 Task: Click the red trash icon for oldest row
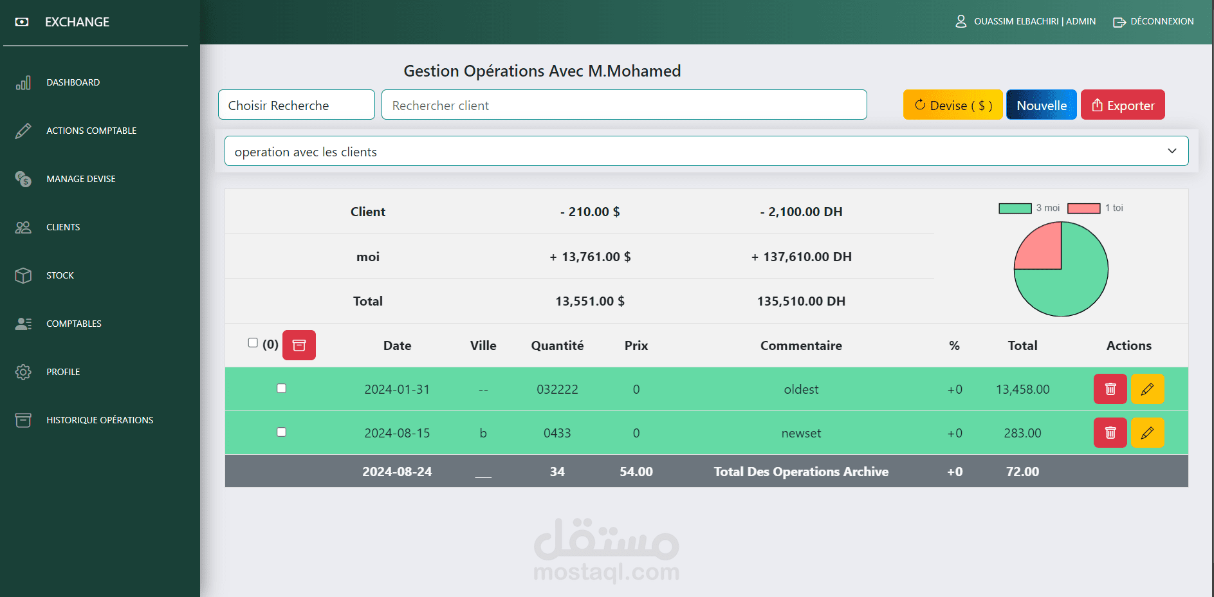(1110, 389)
